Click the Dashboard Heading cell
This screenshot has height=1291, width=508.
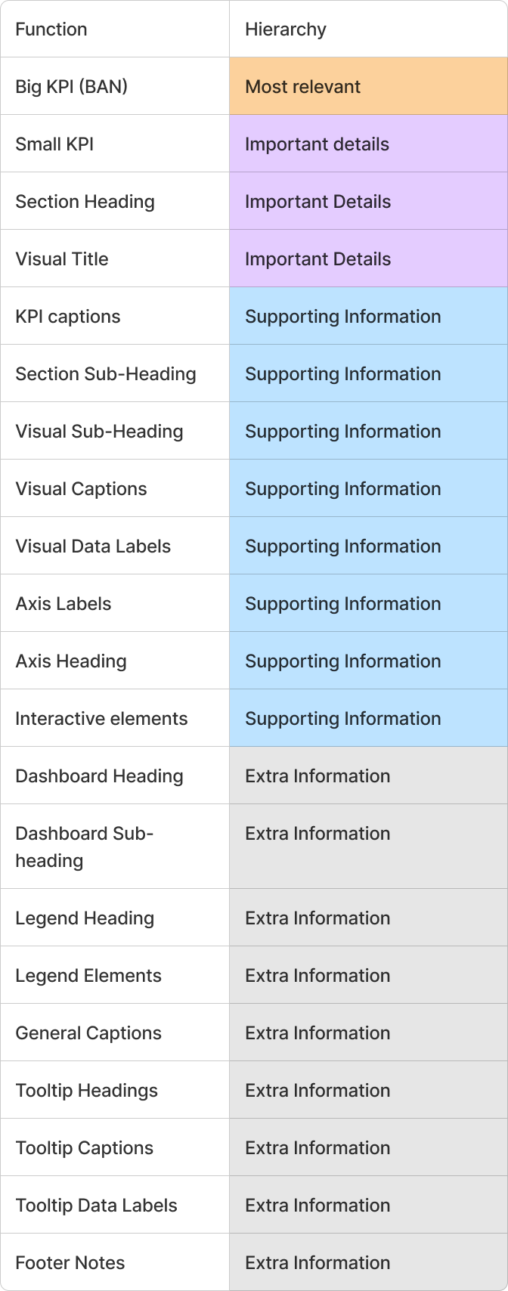tap(115, 776)
